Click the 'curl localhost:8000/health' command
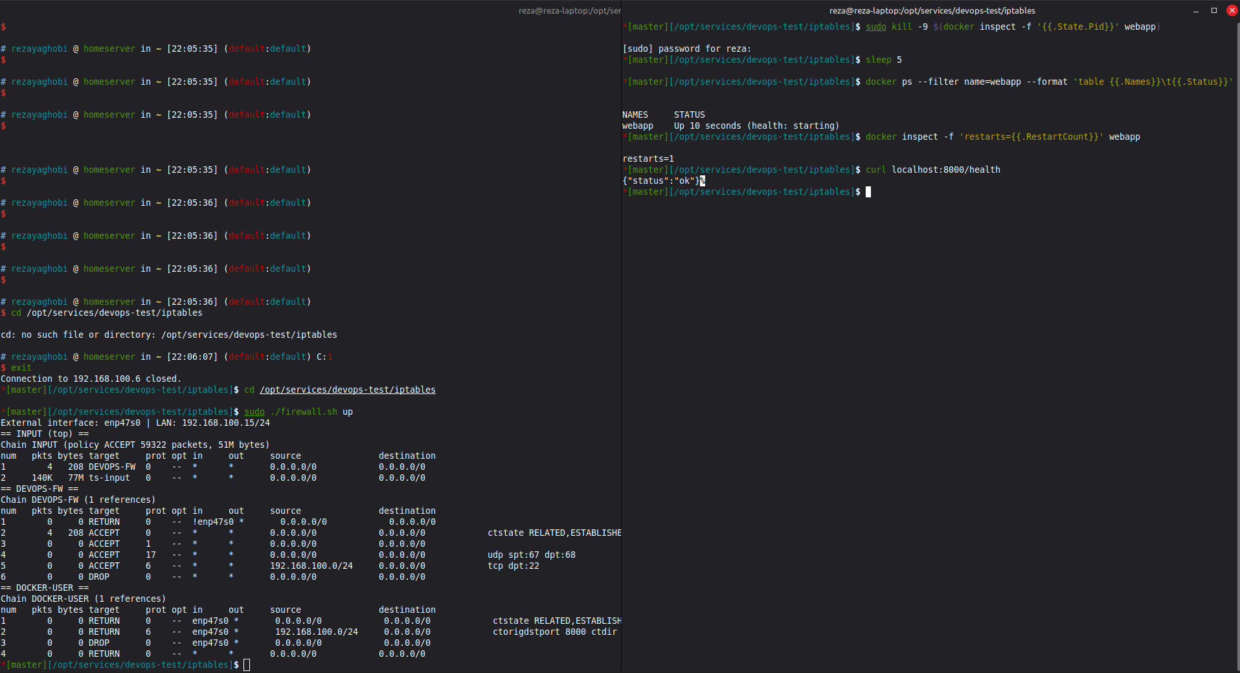 [x=933, y=170]
